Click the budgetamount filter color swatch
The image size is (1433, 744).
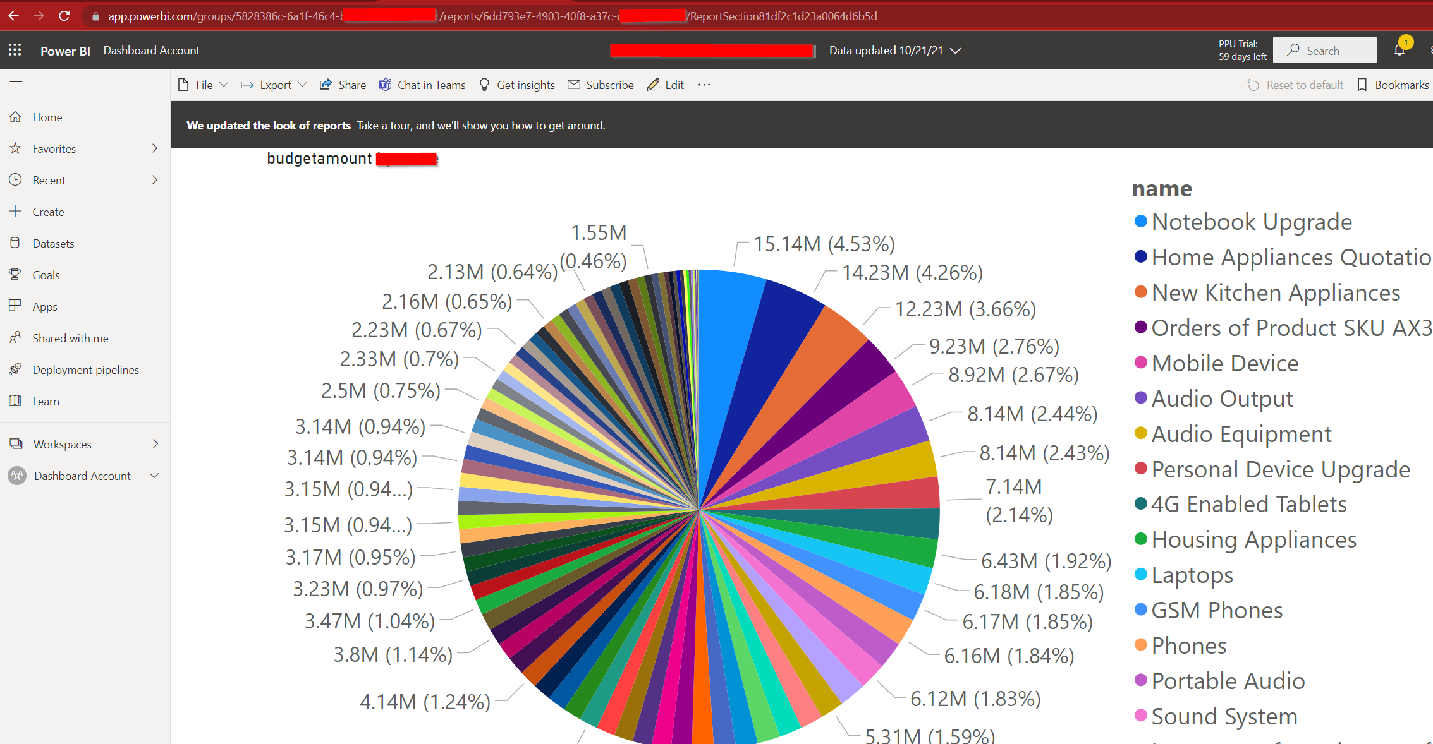point(408,159)
